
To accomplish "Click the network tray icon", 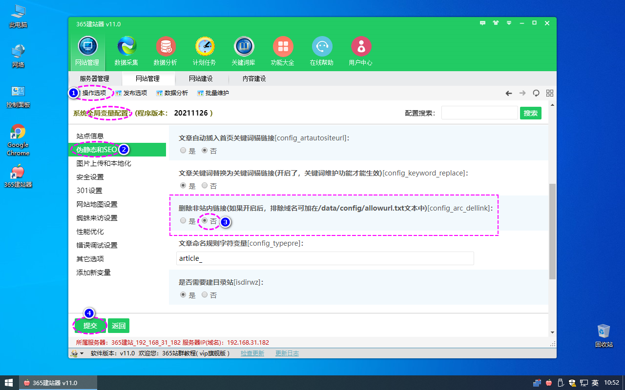I will [584, 383].
